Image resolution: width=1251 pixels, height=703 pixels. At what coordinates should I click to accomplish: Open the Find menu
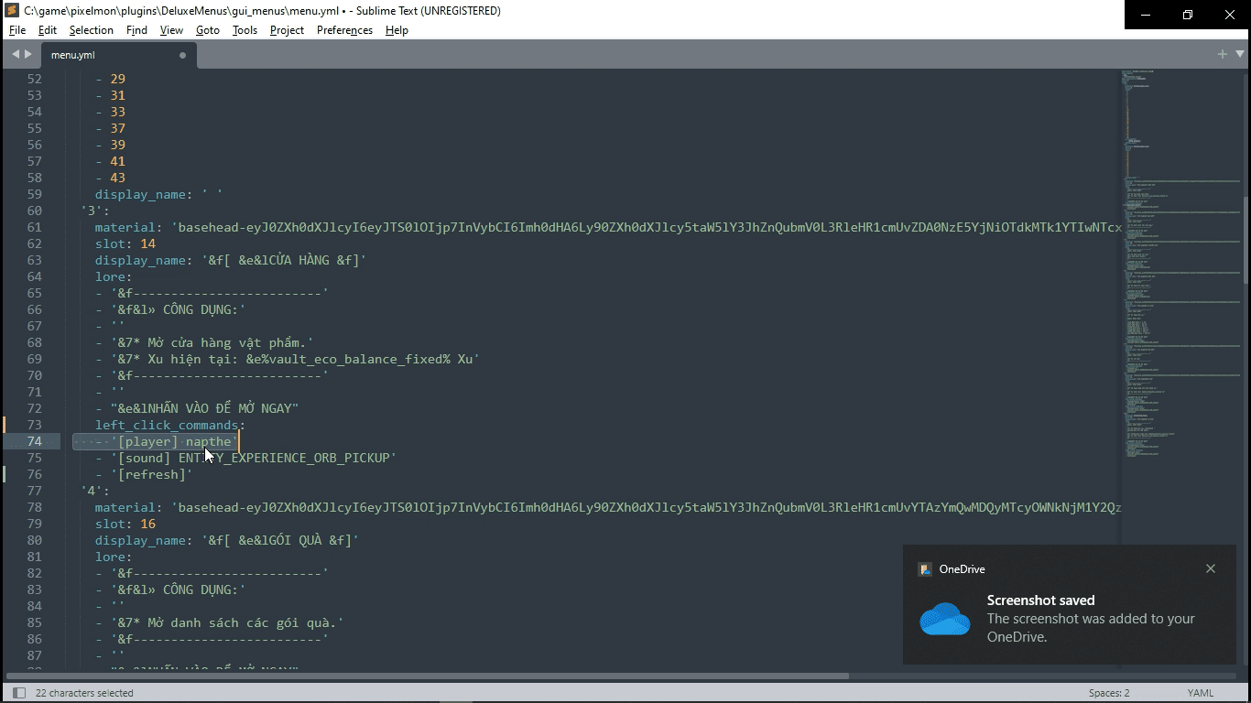pos(136,30)
